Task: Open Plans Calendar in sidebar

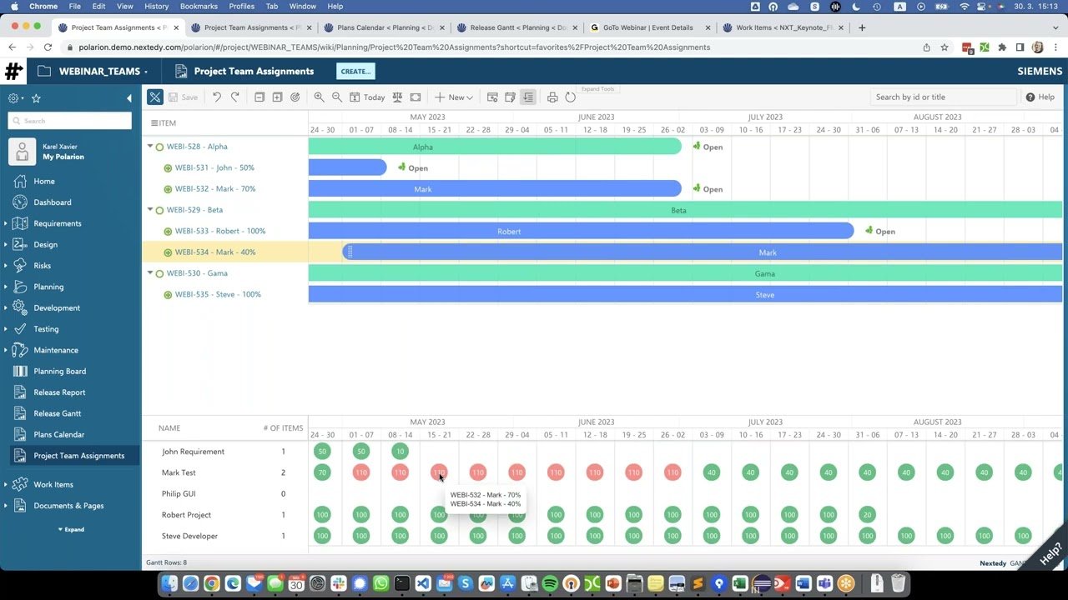Action: (58, 435)
